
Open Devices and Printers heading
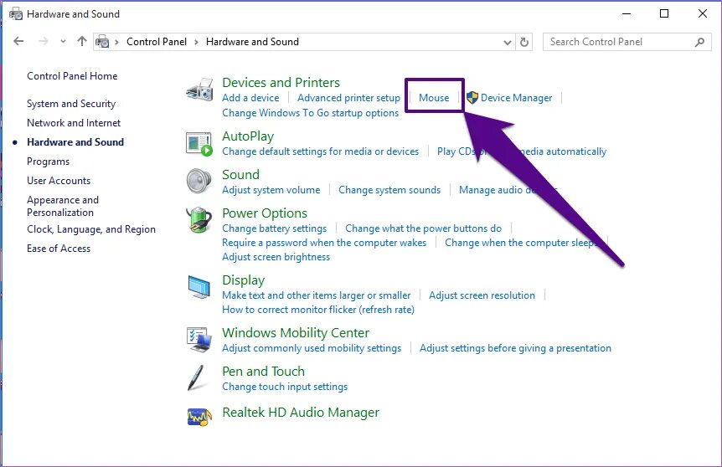281,82
